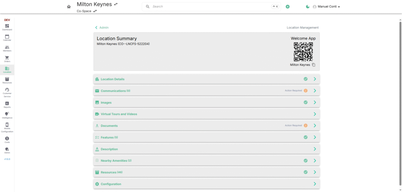Open Customer Service in sidebar

point(7,92)
